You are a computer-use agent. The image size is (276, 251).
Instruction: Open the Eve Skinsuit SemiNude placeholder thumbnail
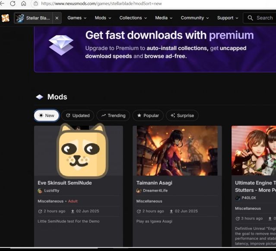tap(79, 151)
